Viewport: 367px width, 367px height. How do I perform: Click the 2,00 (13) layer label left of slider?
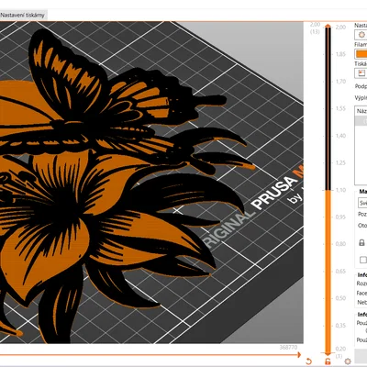coord(315,28)
